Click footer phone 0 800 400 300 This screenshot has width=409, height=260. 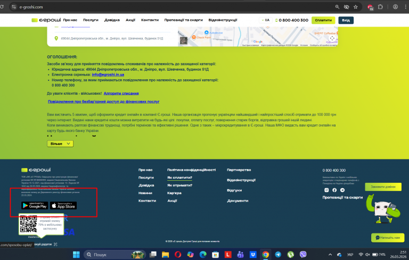(334, 170)
